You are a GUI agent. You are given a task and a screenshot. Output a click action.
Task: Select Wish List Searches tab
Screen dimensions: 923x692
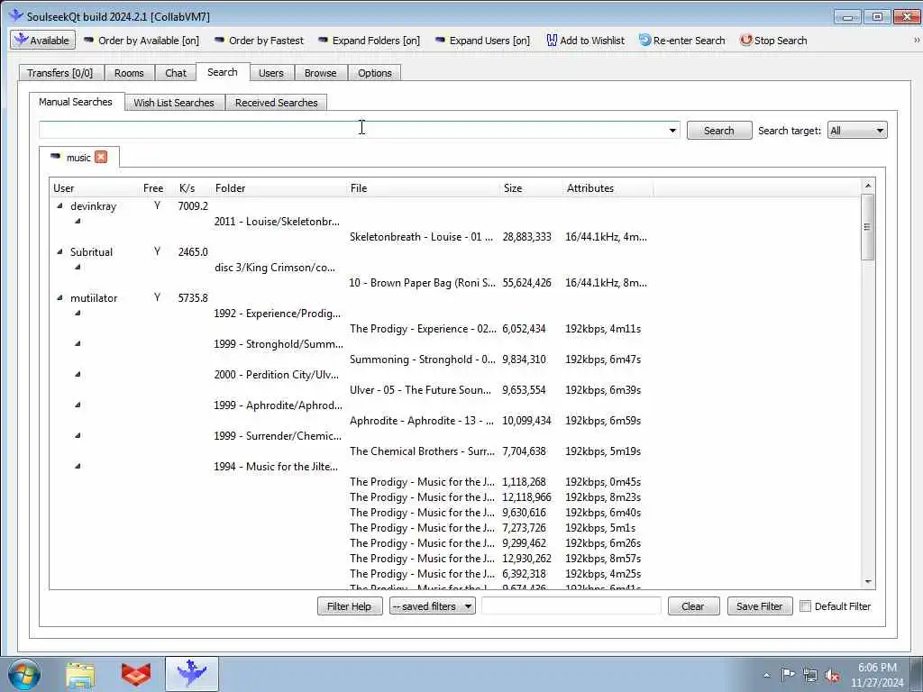click(174, 103)
